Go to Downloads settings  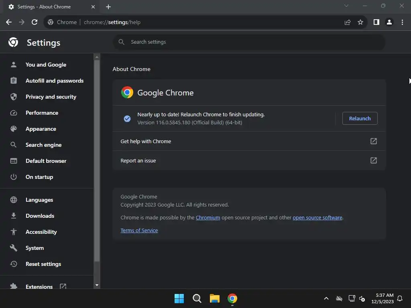(40, 216)
